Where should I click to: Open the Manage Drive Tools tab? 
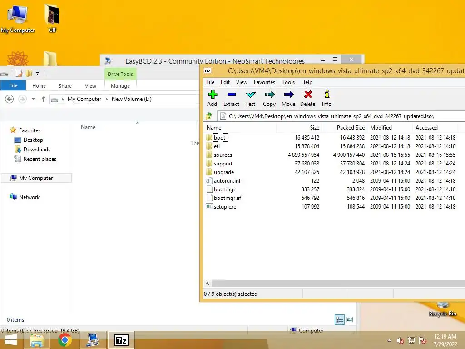(120, 86)
